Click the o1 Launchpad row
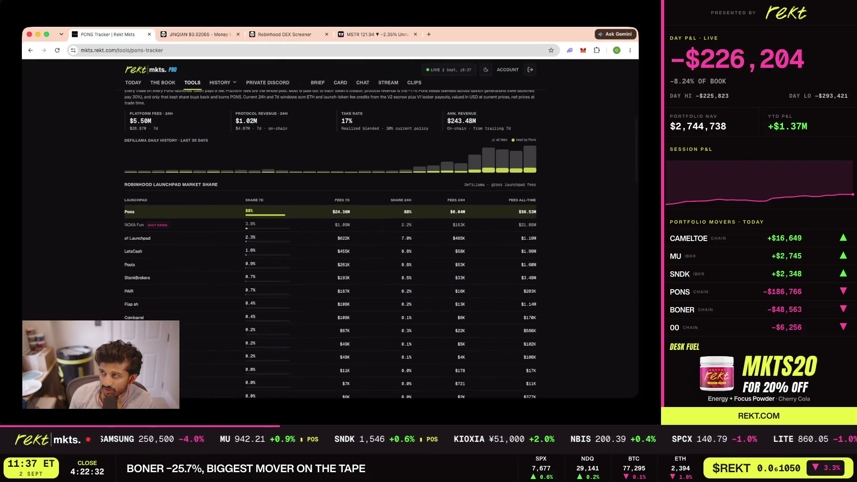 (x=330, y=238)
